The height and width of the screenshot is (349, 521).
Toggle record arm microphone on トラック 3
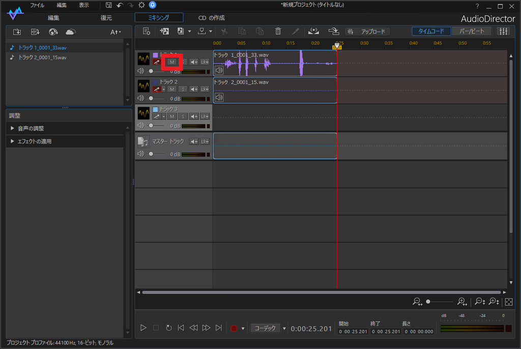tap(157, 117)
